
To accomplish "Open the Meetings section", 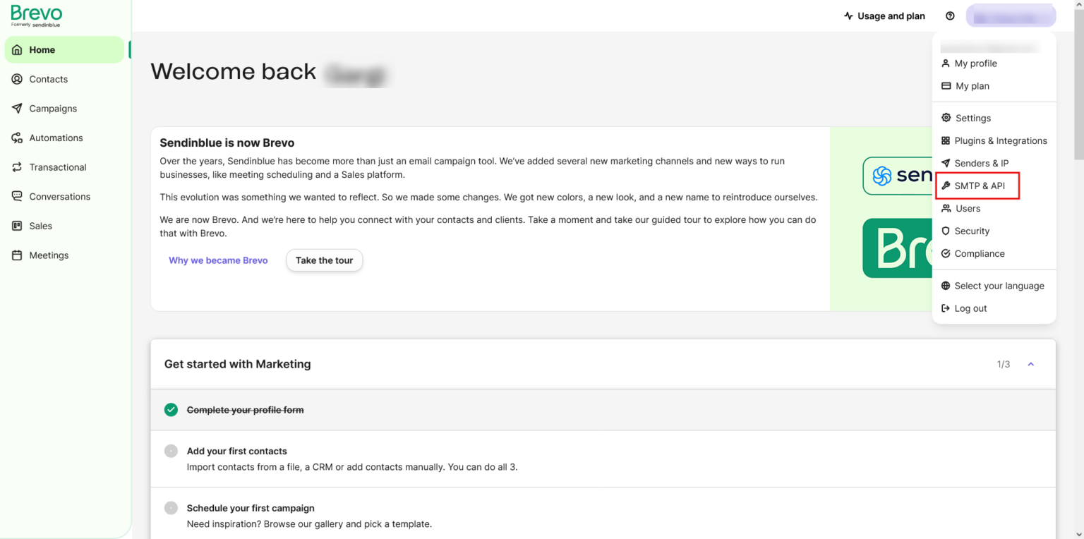I will point(48,255).
